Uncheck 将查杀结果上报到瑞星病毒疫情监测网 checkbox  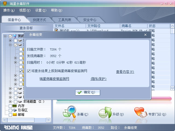[x=29, y=71]
